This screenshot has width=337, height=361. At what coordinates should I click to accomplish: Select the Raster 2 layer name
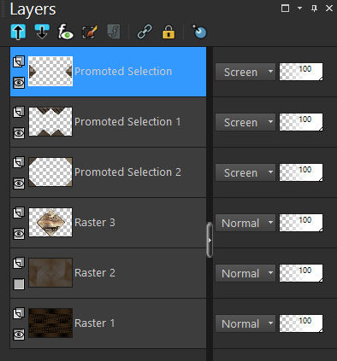[95, 273]
